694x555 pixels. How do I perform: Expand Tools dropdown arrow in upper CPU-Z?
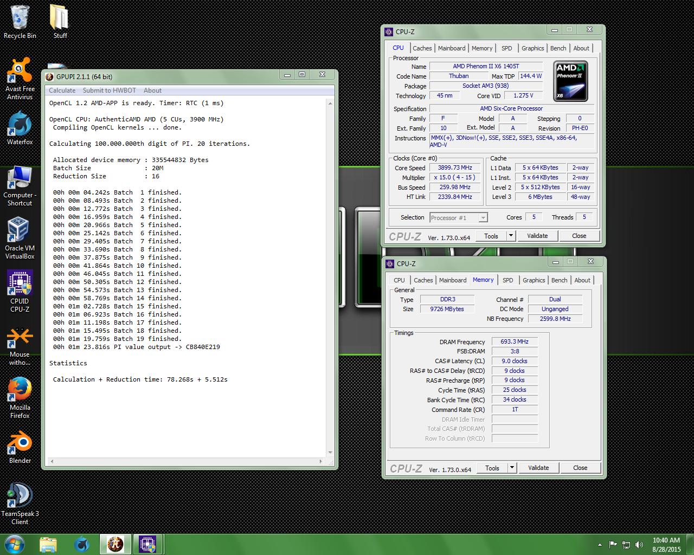coord(511,236)
